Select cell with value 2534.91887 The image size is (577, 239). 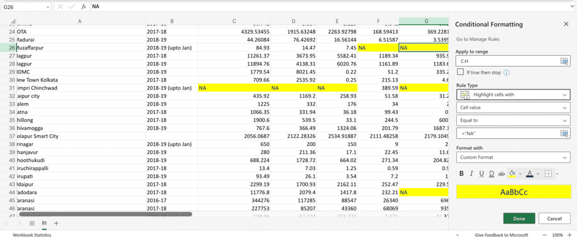(337, 136)
